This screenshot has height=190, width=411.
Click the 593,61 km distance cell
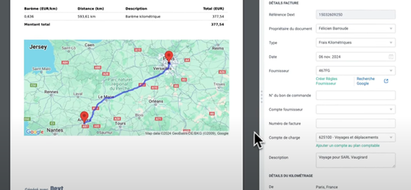pyautogui.click(x=86, y=16)
